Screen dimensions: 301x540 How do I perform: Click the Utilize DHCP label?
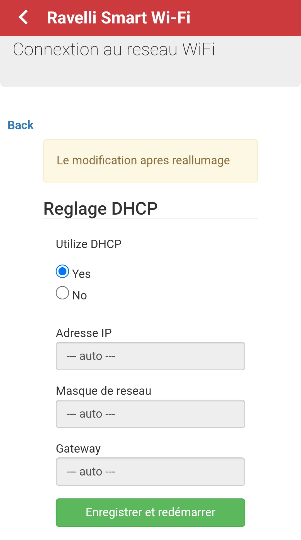coord(89,244)
